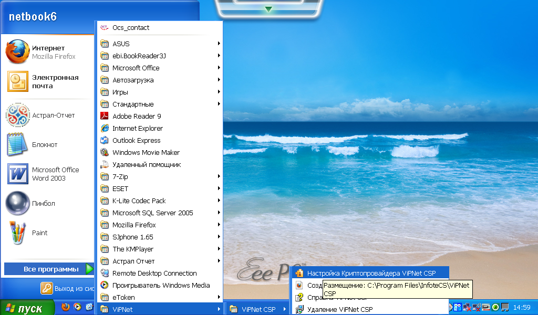Expand the ESET program folder
This screenshot has height=315, width=538.
[160, 188]
